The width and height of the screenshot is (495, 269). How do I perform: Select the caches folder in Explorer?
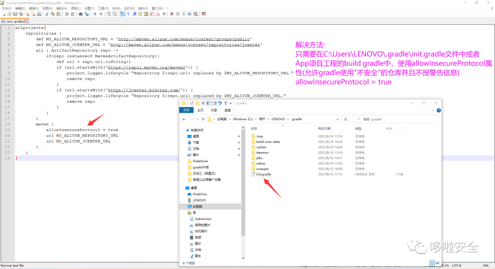pyautogui.click(x=261, y=147)
